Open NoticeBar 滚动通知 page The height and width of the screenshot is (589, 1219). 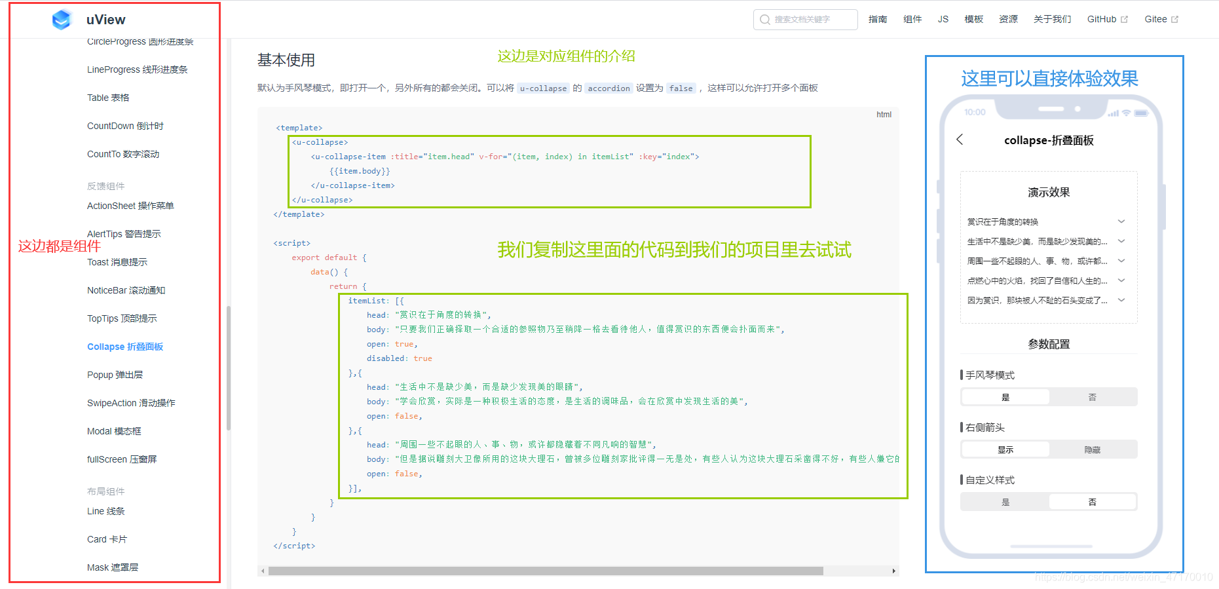(126, 290)
